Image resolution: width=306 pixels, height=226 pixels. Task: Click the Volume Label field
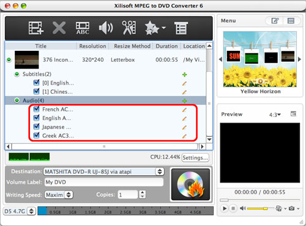pos(104,182)
